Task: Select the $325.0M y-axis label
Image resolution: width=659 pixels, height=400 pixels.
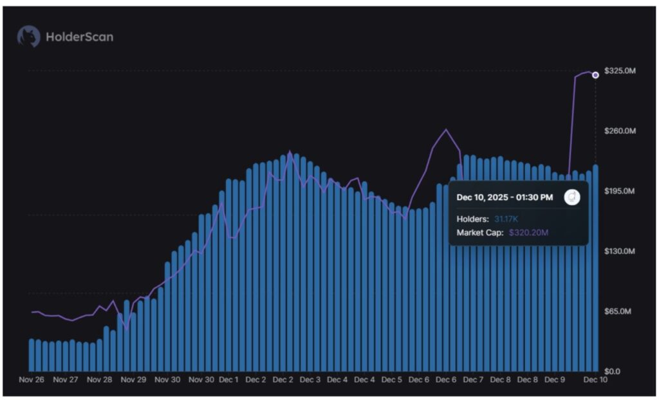Action: pos(620,71)
